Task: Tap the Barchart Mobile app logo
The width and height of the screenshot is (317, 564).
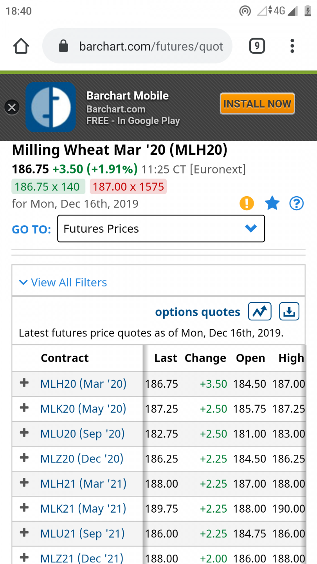Action: (x=51, y=107)
